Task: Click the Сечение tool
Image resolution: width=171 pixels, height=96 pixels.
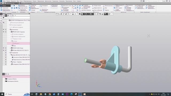Action: pos(32,10)
